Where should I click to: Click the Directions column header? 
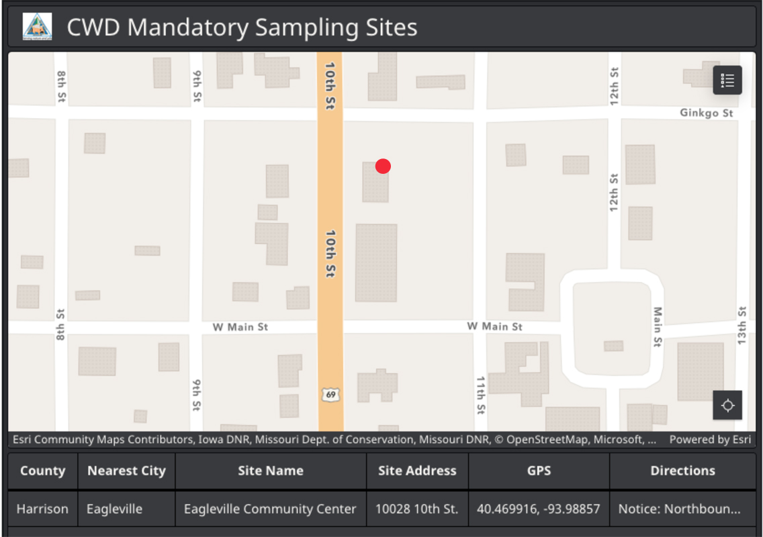pos(682,471)
